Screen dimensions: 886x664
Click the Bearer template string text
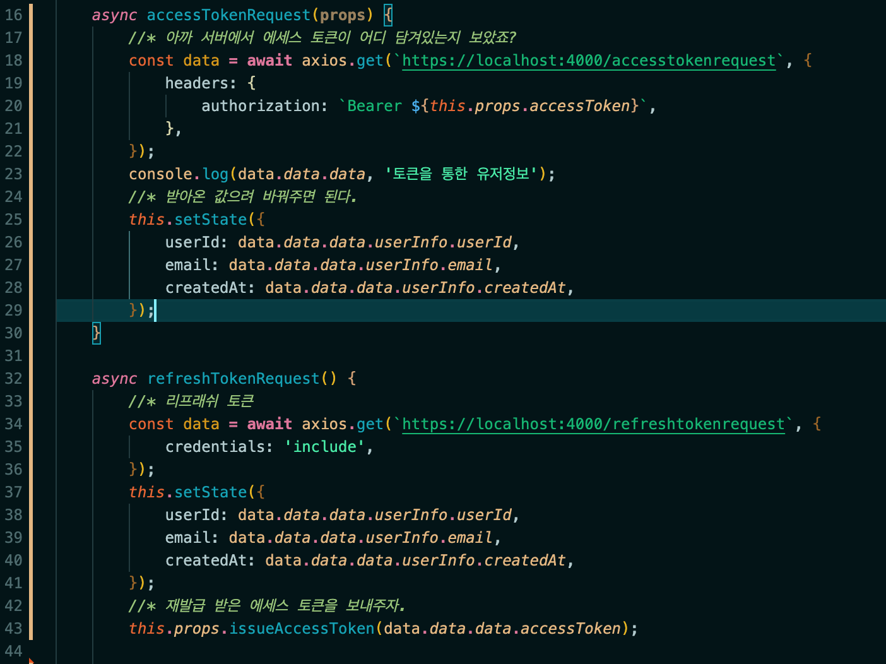click(374, 106)
